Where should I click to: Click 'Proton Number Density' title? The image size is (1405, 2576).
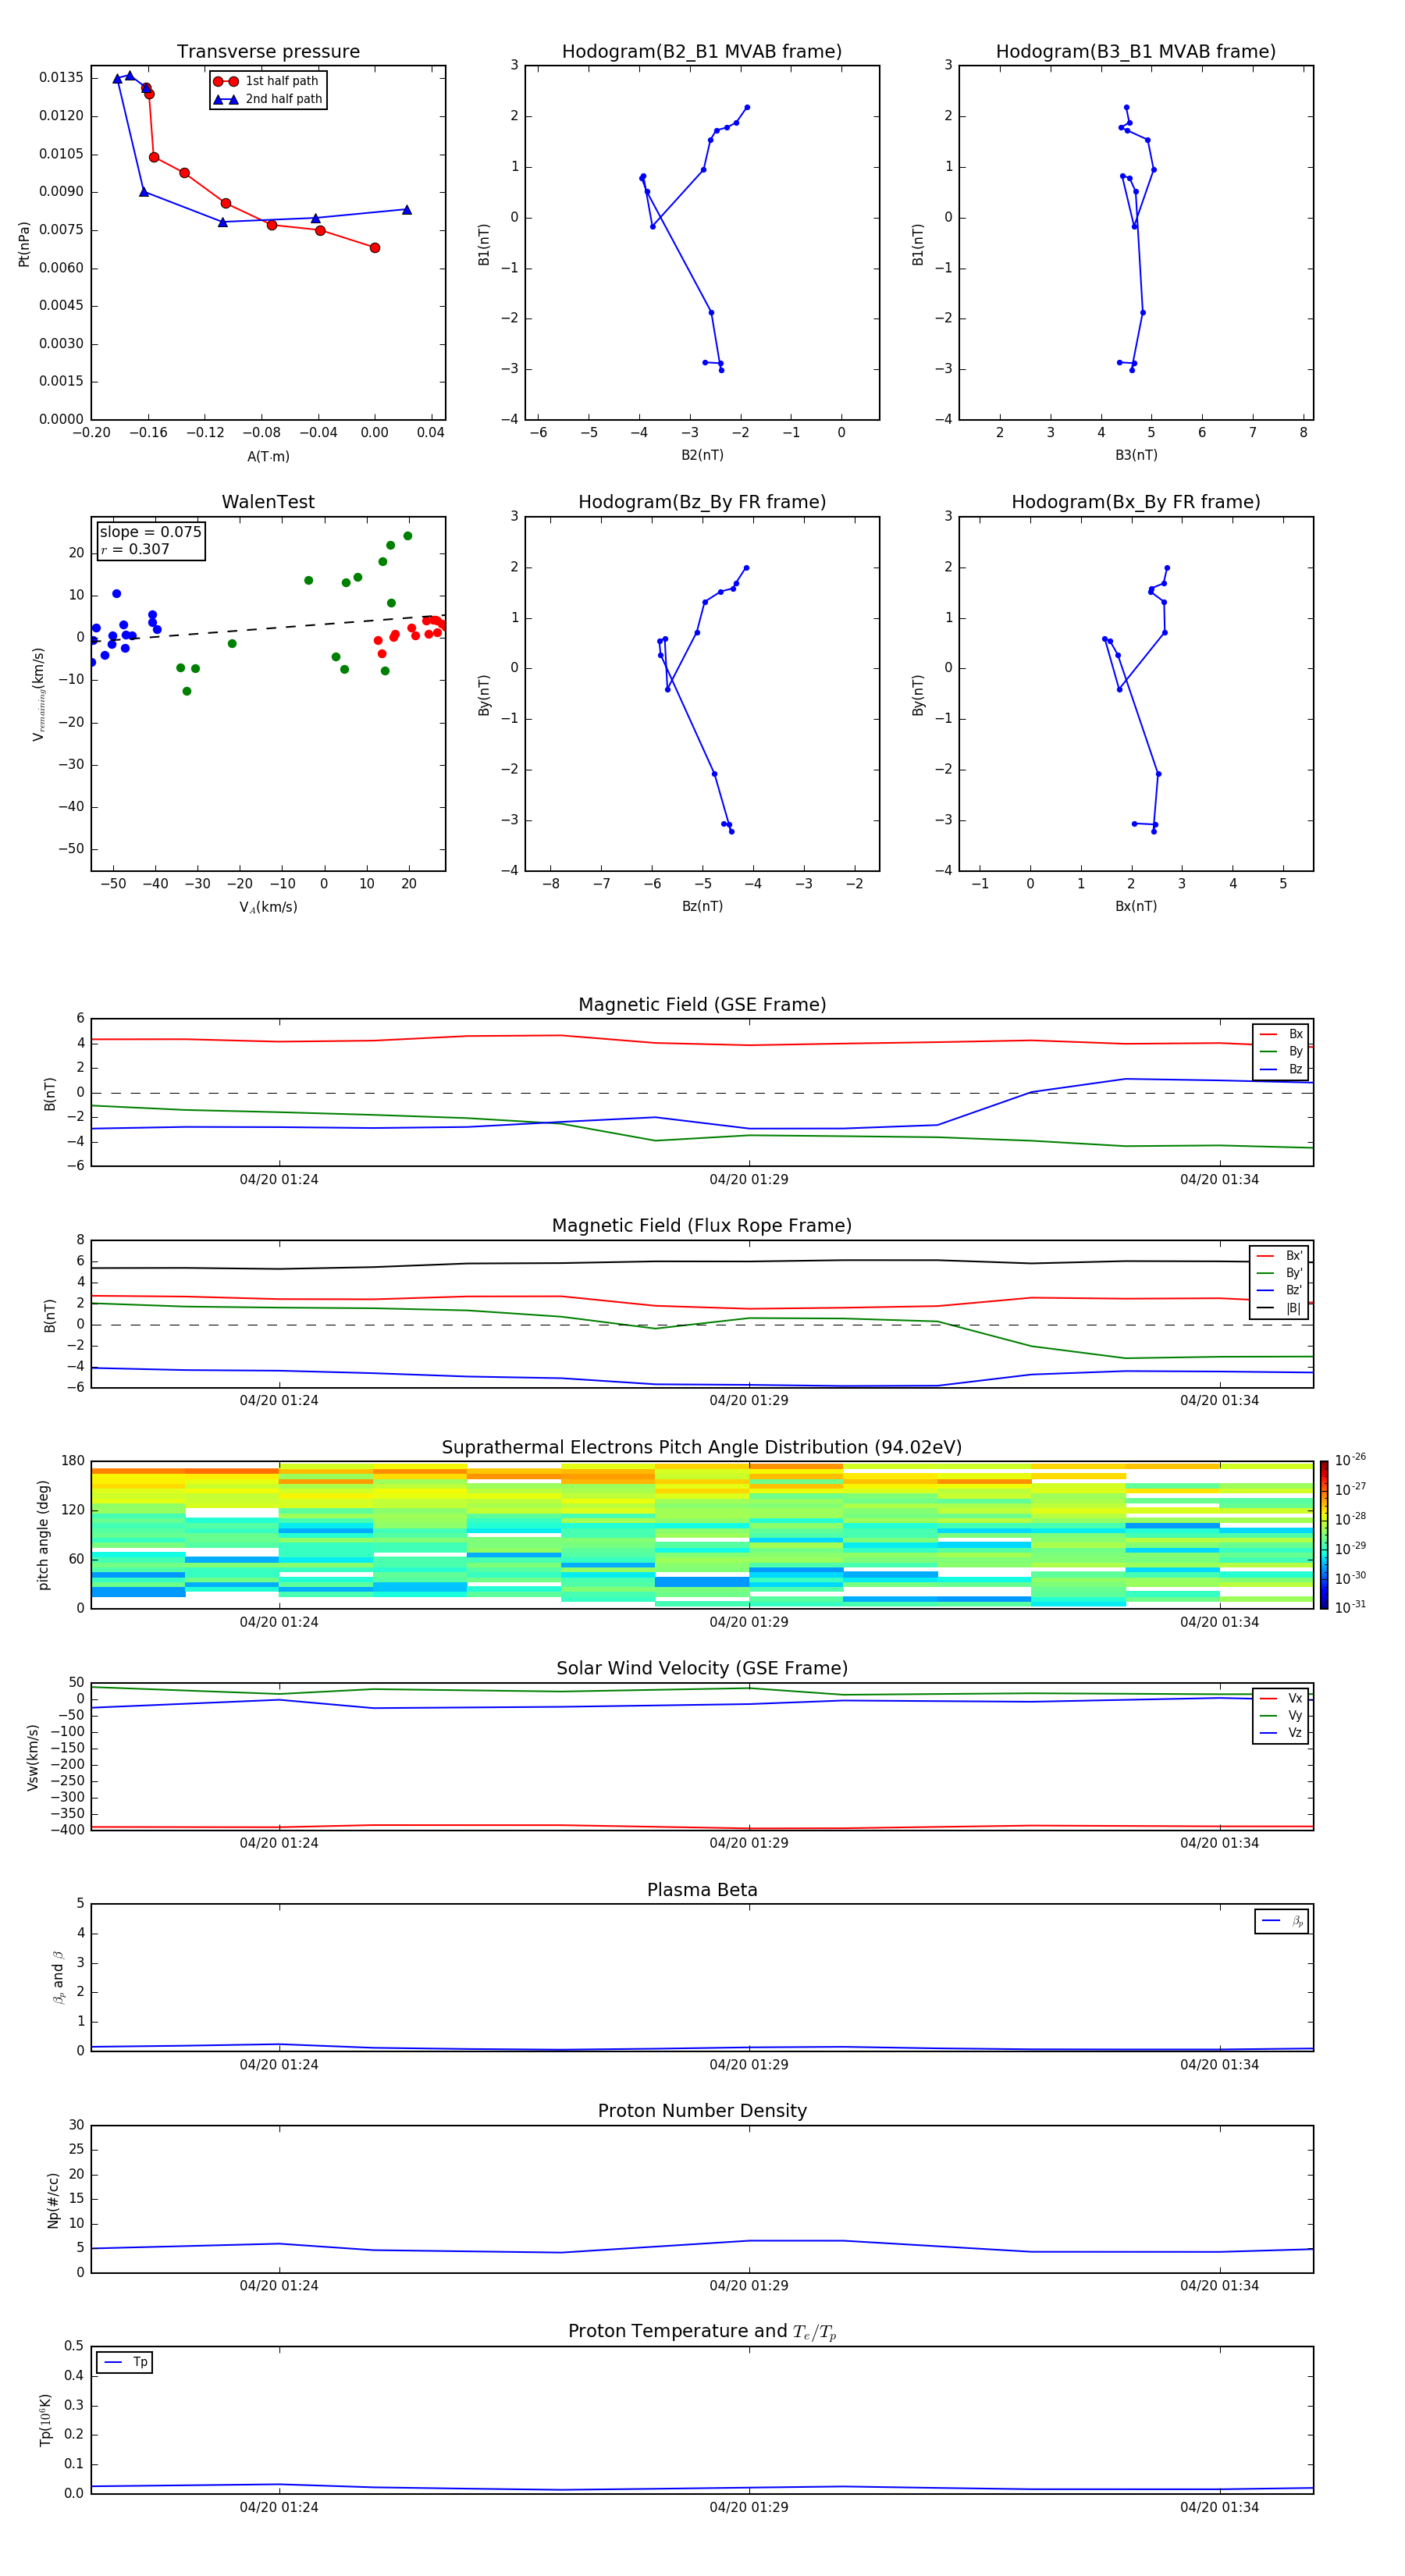[702, 2111]
